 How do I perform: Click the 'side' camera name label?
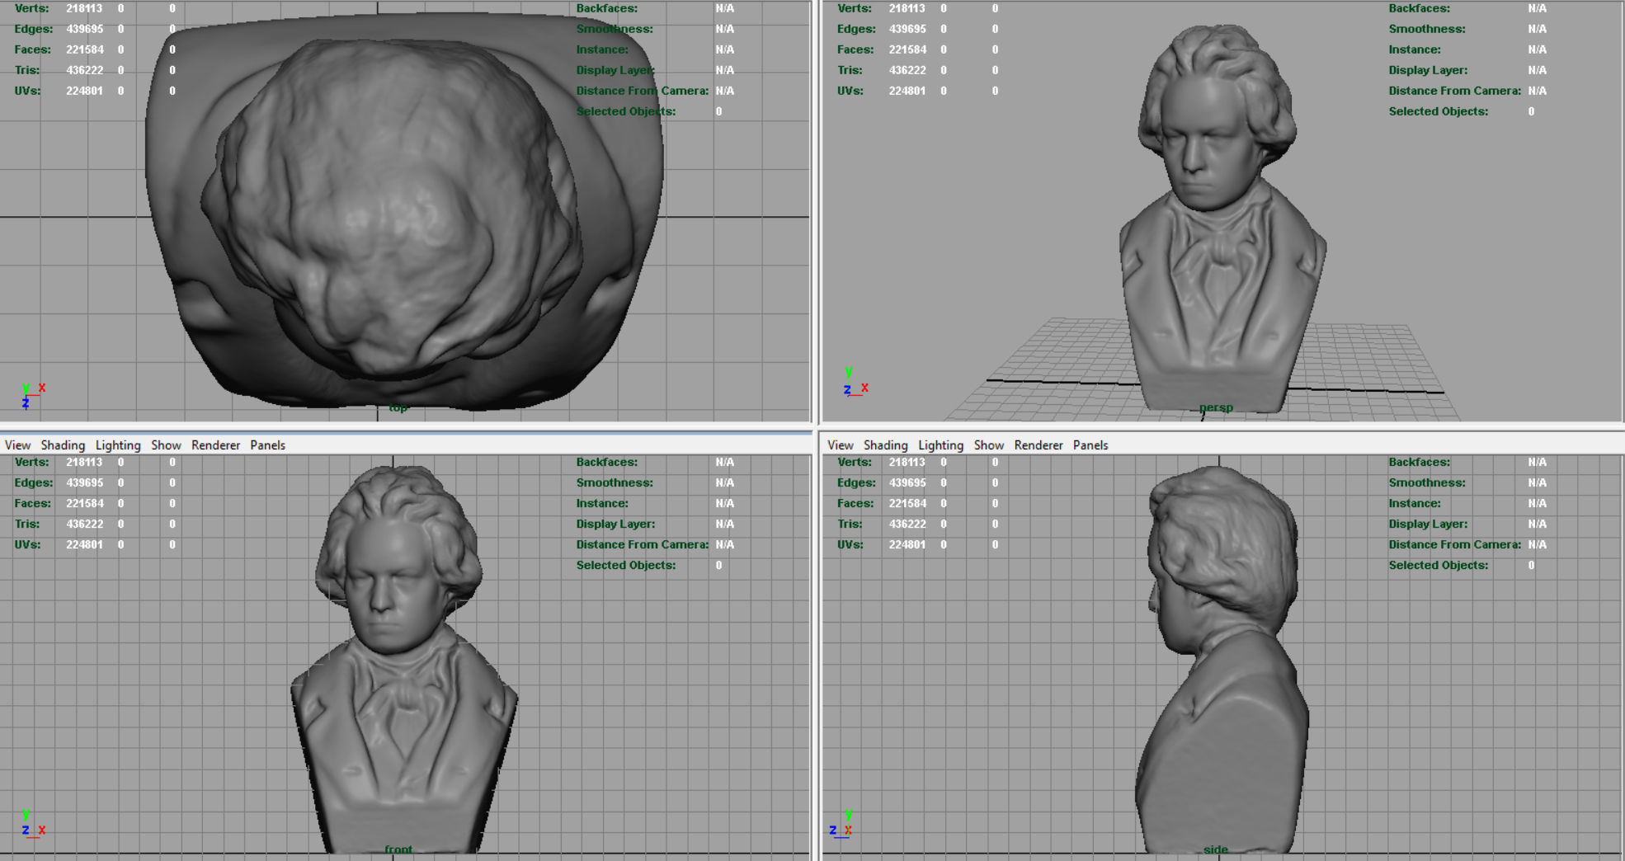point(1215,849)
